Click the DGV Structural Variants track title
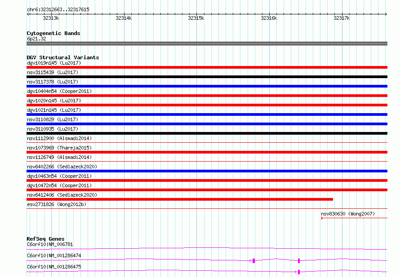The image size is (400, 277). tap(63, 57)
